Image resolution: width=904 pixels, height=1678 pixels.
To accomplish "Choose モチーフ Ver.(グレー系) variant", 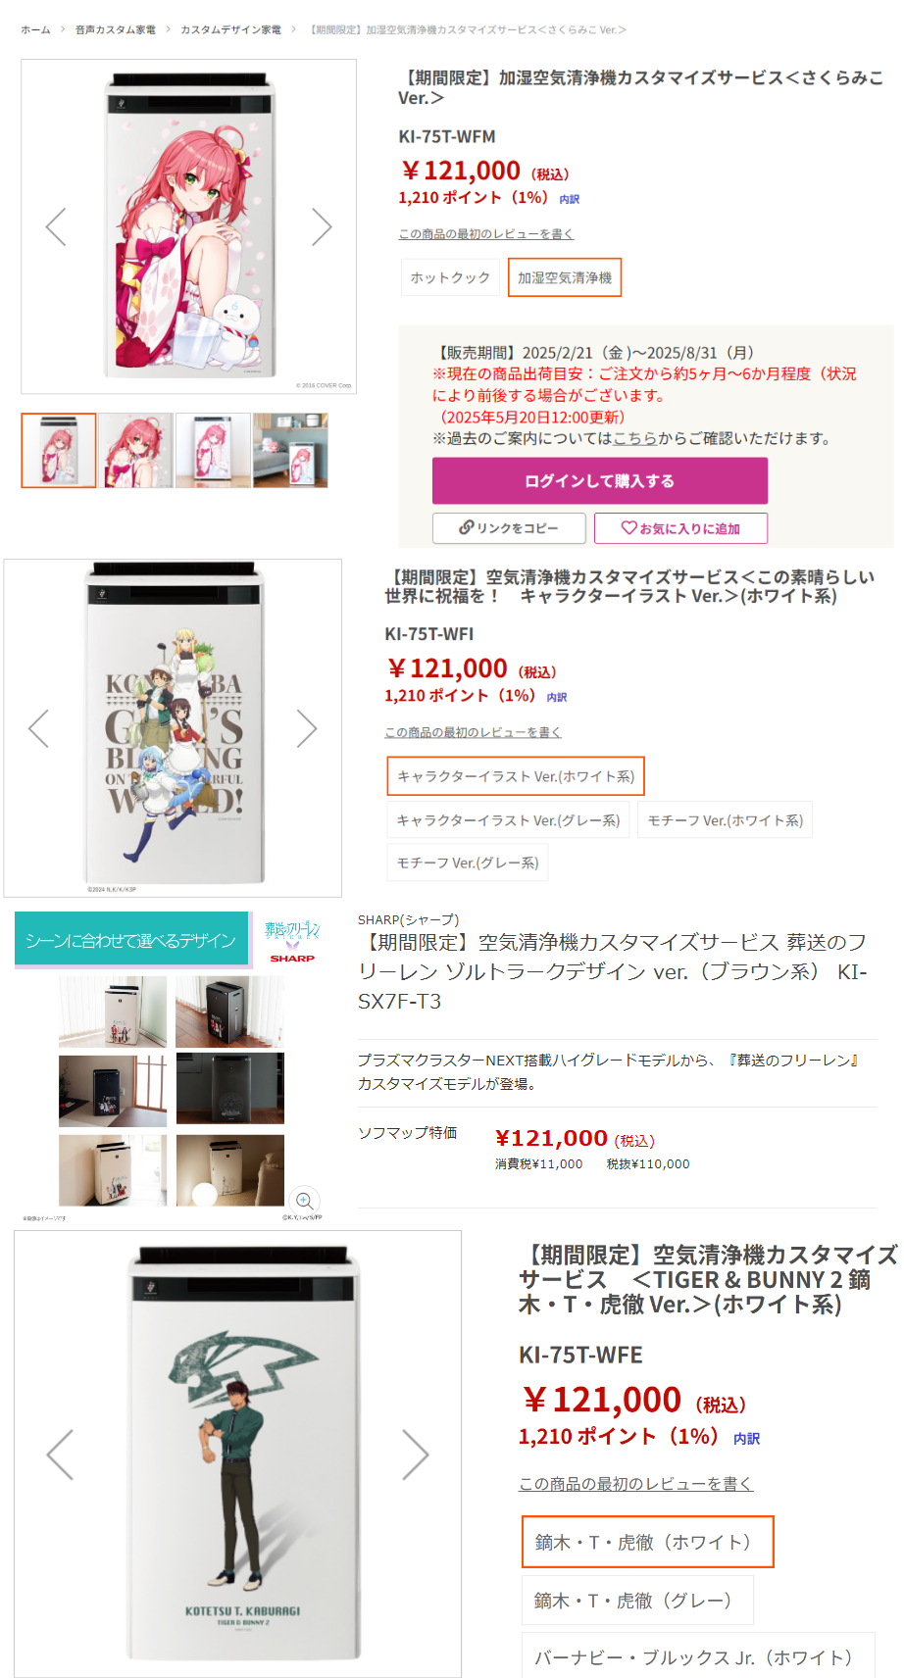I will 468,863.
